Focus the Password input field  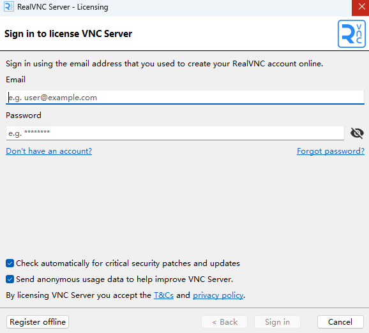click(x=175, y=133)
